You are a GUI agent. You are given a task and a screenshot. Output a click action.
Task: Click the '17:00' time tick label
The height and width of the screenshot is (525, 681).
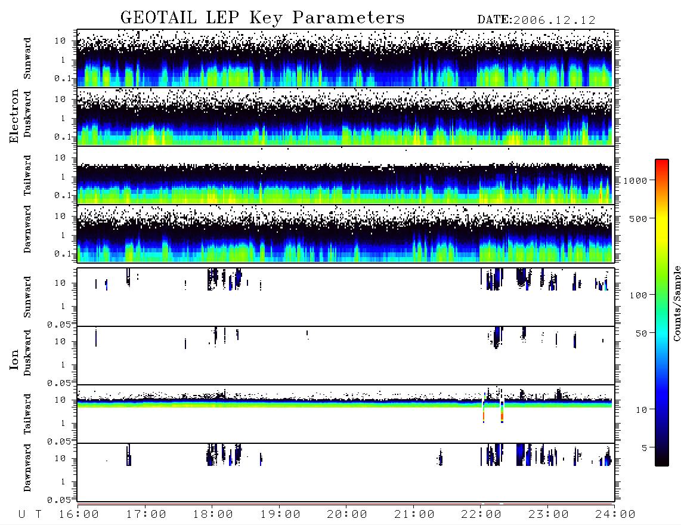(x=146, y=515)
